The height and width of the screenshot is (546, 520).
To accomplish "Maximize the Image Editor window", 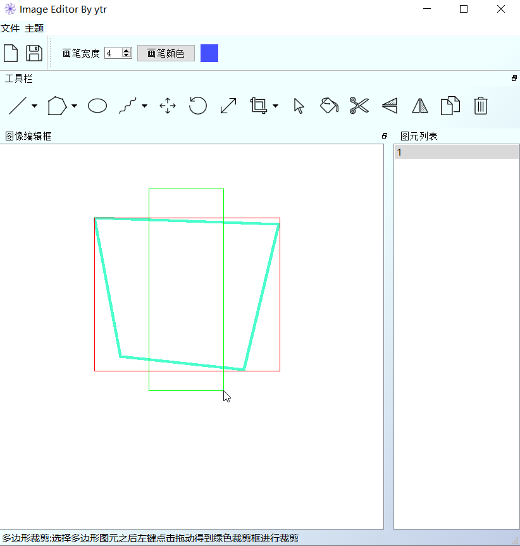I will 464,9.
